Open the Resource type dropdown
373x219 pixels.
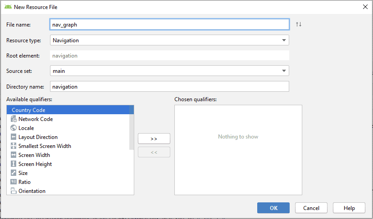169,40
